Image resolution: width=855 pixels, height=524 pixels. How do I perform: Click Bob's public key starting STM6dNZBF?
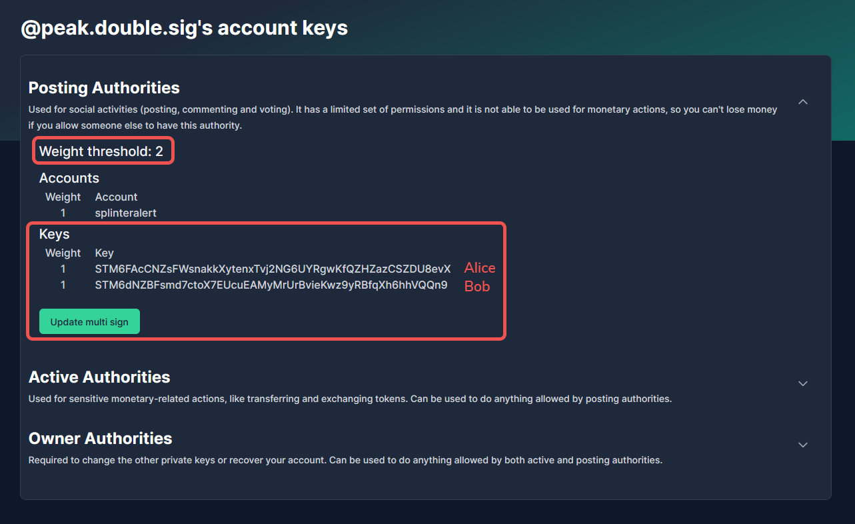[271, 285]
